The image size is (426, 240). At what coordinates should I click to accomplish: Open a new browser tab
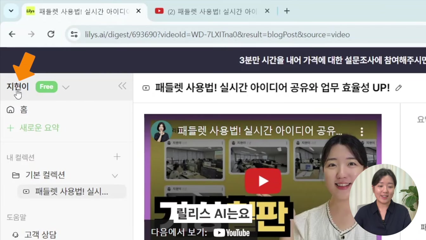click(x=287, y=11)
